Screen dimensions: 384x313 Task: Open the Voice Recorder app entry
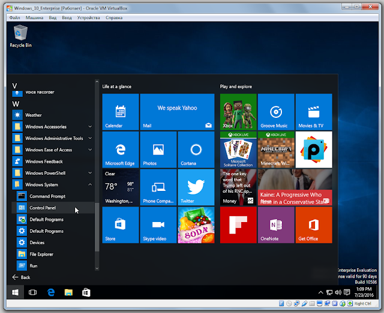[53, 93]
